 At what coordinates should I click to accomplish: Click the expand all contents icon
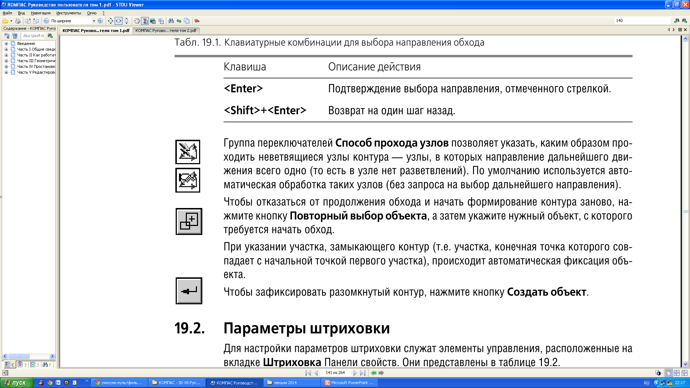pos(6,36)
